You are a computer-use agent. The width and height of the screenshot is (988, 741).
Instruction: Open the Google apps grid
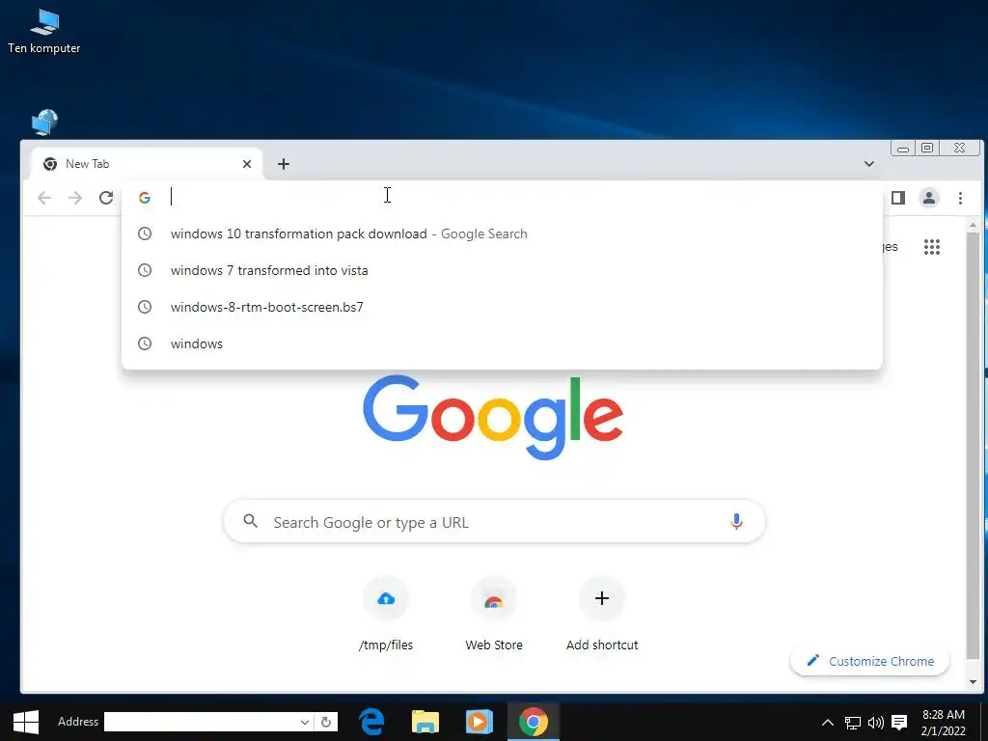(x=932, y=247)
